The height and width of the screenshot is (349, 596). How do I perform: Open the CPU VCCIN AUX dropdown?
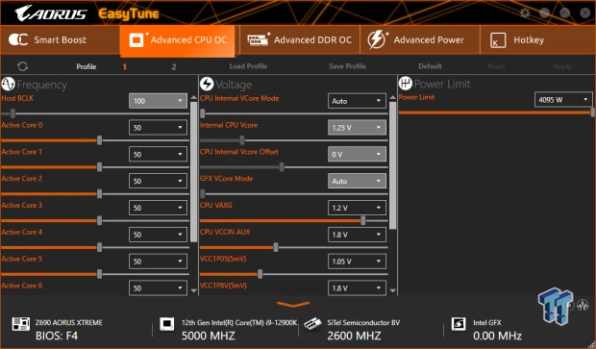click(x=357, y=235)
